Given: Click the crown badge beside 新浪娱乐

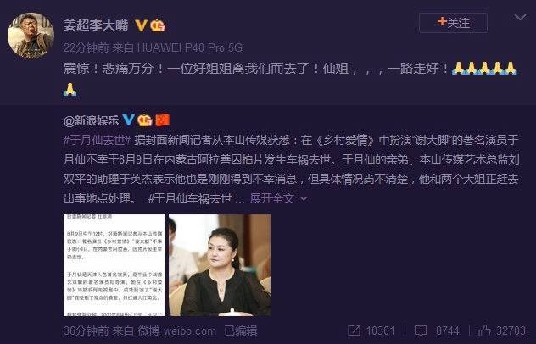Looking at the screenshot, I should click(x=144, y=120).
